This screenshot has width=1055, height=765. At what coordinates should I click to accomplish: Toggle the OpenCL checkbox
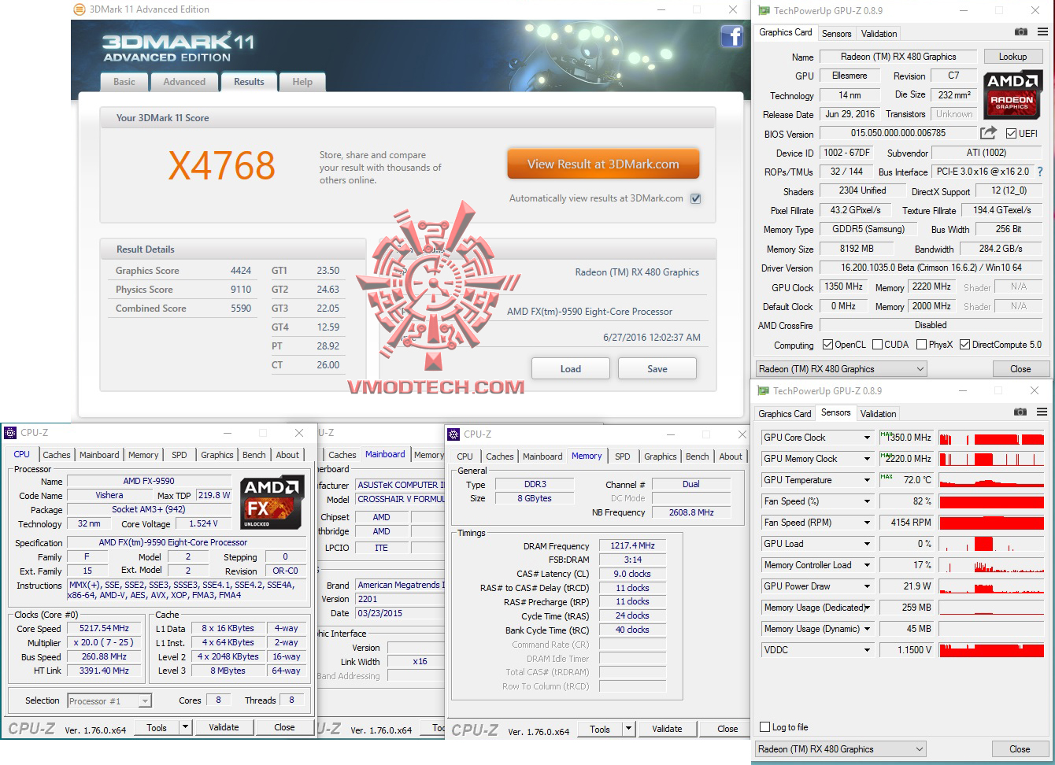tap(827, 345)
